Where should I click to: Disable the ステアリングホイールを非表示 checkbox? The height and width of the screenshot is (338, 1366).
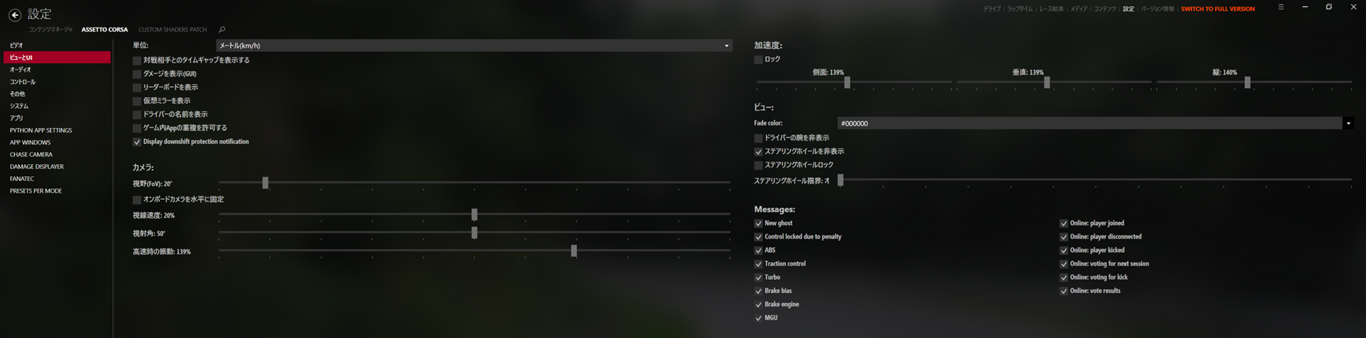[758, 152]
